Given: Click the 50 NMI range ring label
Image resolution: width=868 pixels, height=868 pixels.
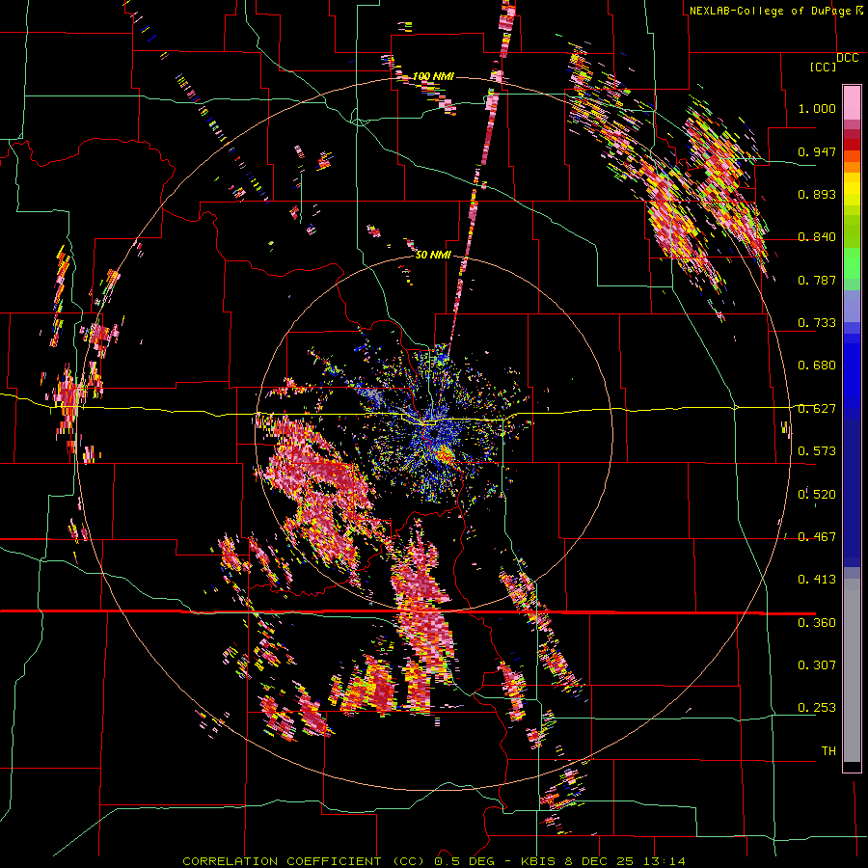Looking at the screenshot, I should coord(433,256).
